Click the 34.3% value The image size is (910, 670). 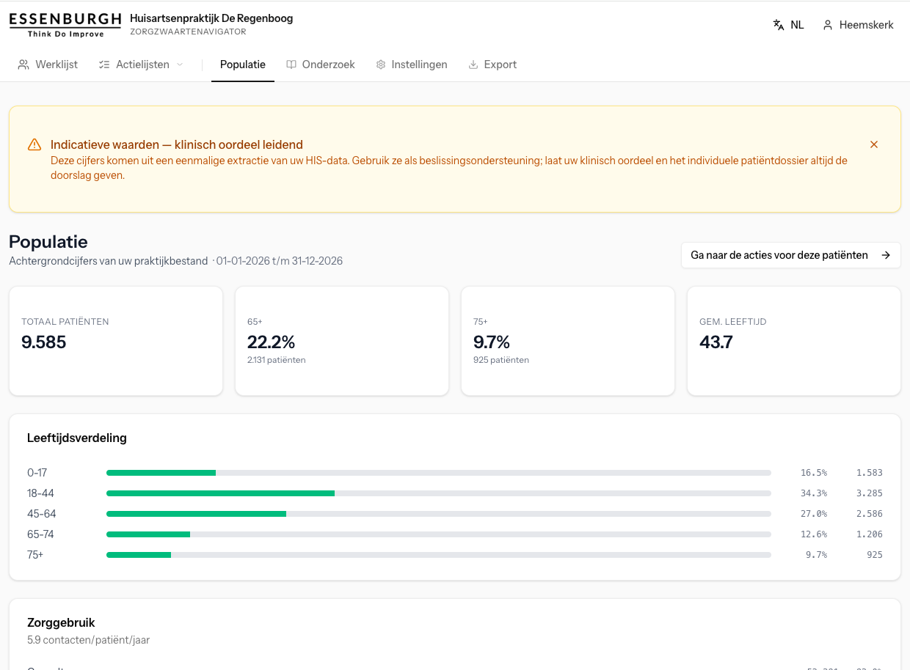click(x=814, y=493)
